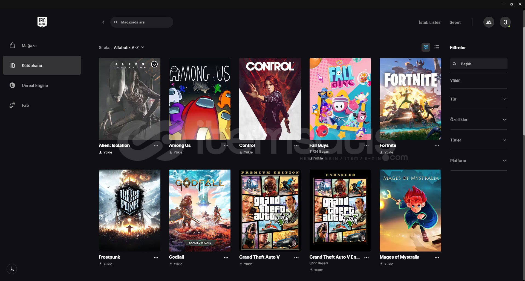This screenshot has width=525, height=281.
Task: Open the profile avatar numbered 3
Action: coord(505,22)
